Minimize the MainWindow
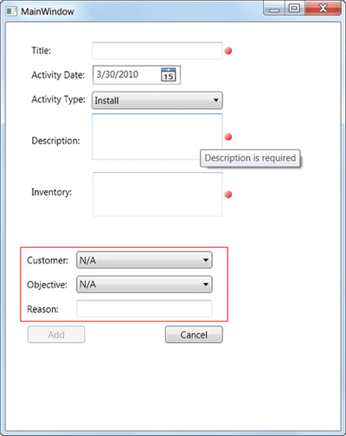The image size is (346, 436). pos(274,9)
